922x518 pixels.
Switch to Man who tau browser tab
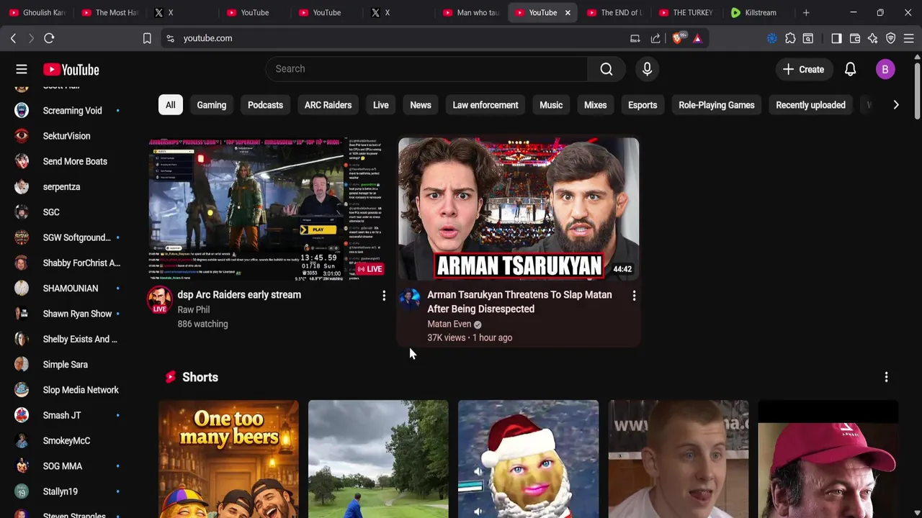[470, 12]
